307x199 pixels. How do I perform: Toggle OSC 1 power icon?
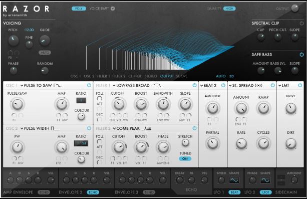pos(89,85)
